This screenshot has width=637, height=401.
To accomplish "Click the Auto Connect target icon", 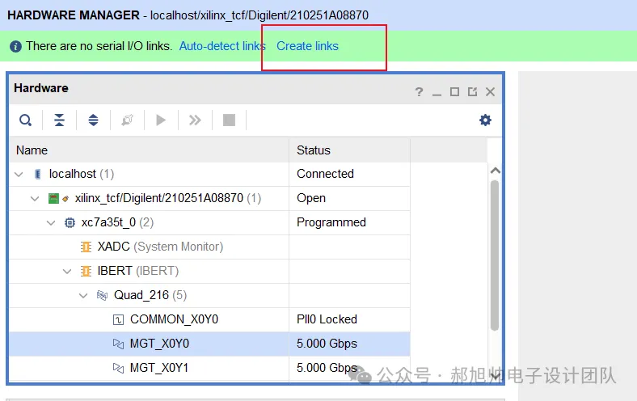I will pyautogui.click(x=127, y=120).
